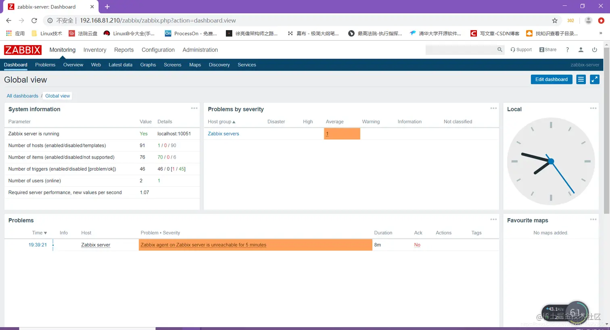Select the Discovery submenu tab
The height and width of the screenshot is (330, 610).
[219, 65]
